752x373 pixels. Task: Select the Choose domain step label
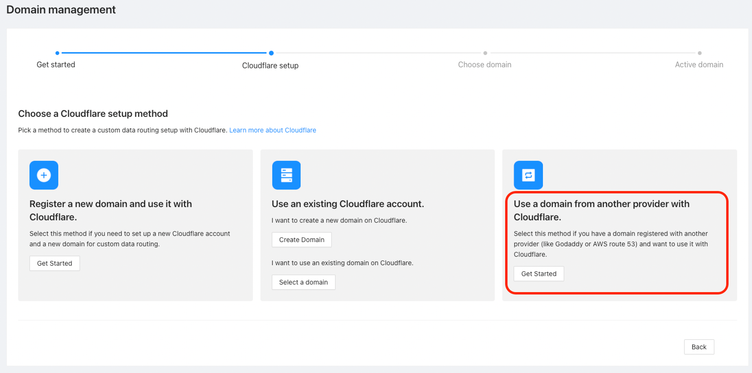[485, 65]
